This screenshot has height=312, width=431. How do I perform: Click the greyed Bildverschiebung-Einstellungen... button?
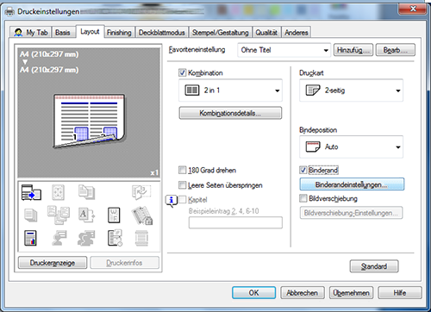[x=351, y=213]
